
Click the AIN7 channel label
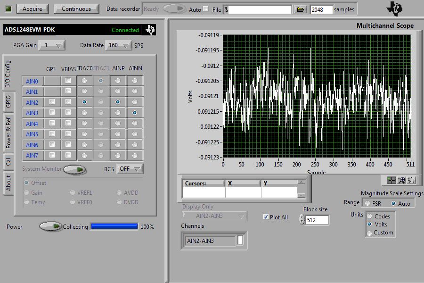pyautogui.click(x=32, y=156)
